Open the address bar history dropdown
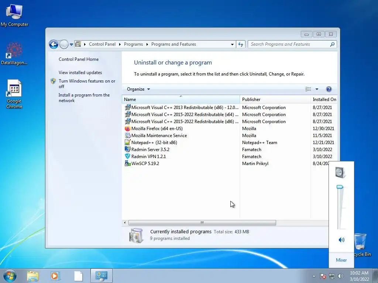 point(232,44)
